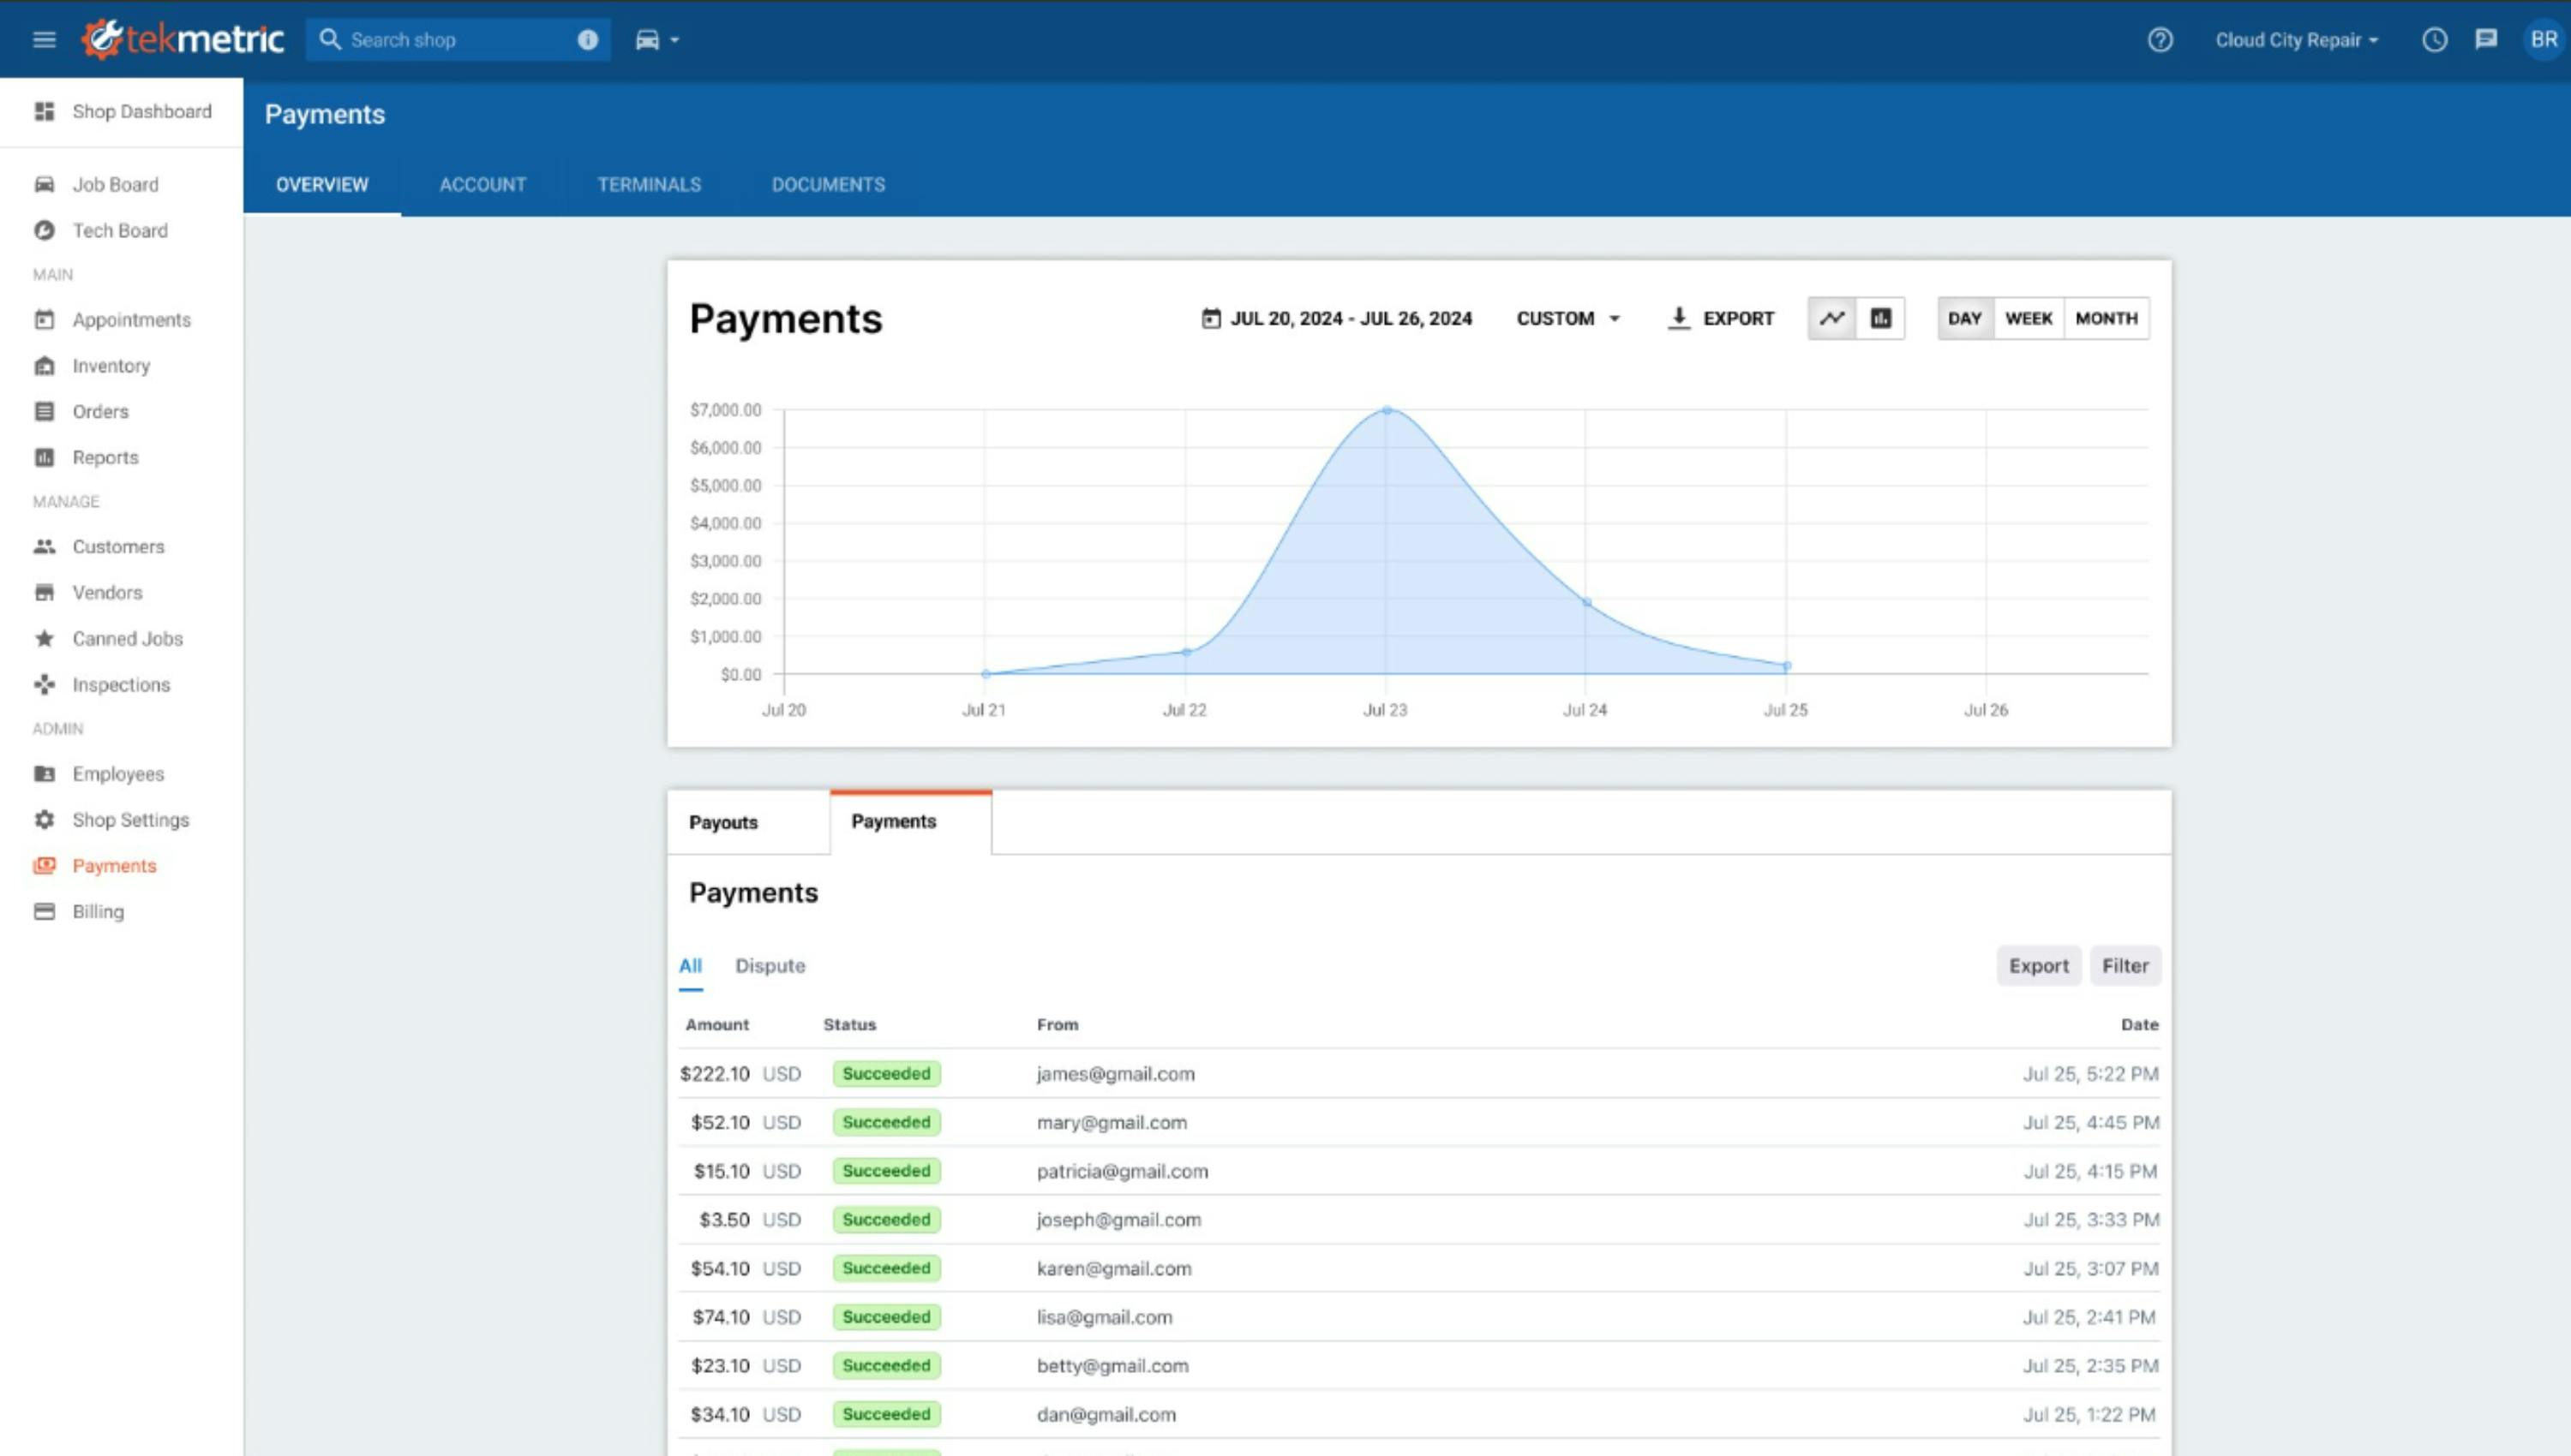The image size is (2571, 1456).
Task: Switch to bar chart view icon
Action: coord(1881,318)
